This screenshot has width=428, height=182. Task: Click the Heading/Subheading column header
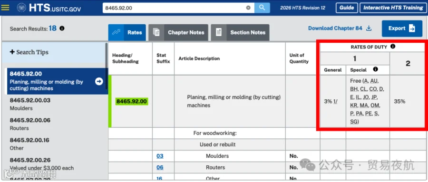(x=130, y=58)
